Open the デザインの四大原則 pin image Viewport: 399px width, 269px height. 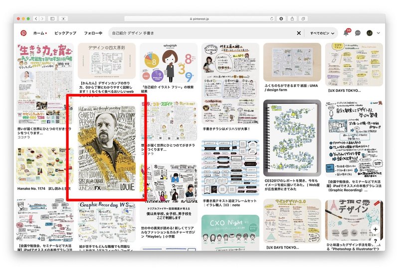click(107, 61)
